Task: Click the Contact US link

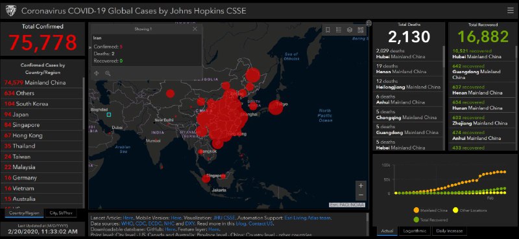Action: (x=261, y=224)
